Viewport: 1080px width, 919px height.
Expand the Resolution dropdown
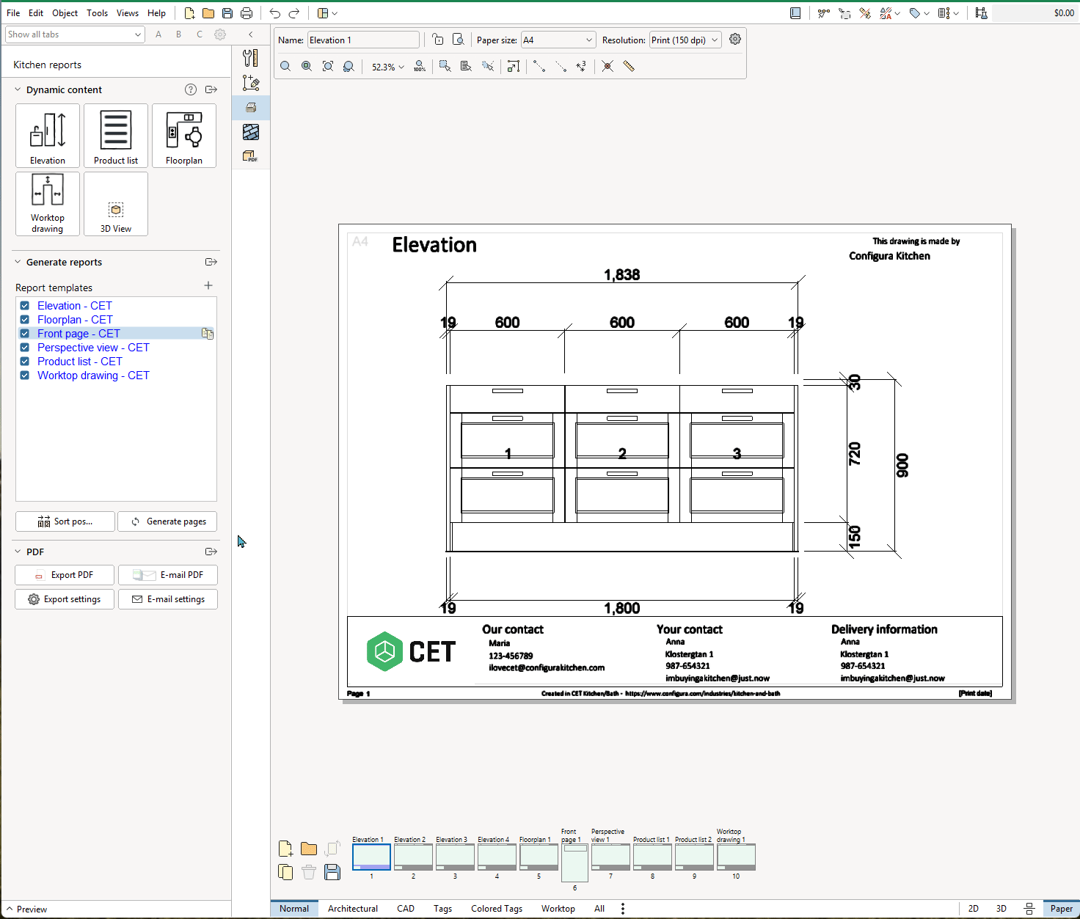(x=685, y=40)
